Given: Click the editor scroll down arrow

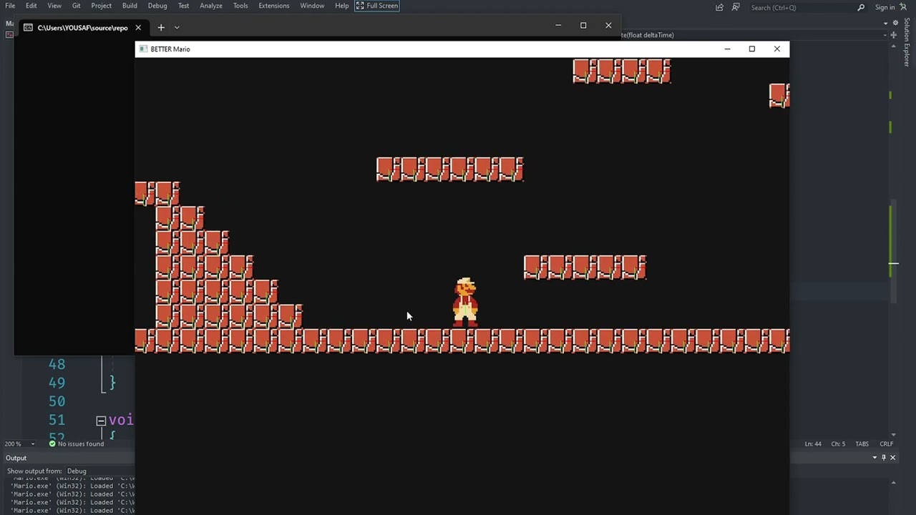Looking at the screenshot, I should click(893, 434).
